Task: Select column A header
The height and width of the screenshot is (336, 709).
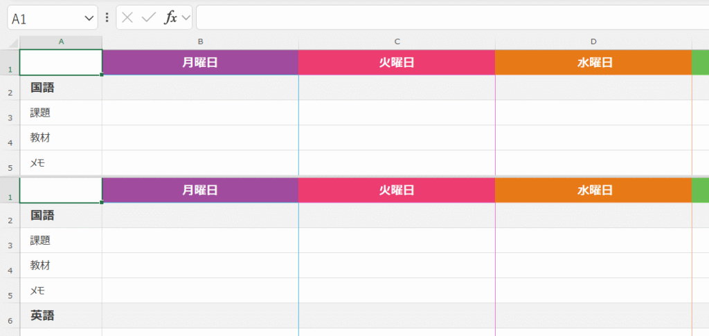Action: pyautogui.click(x=61, y=42)
